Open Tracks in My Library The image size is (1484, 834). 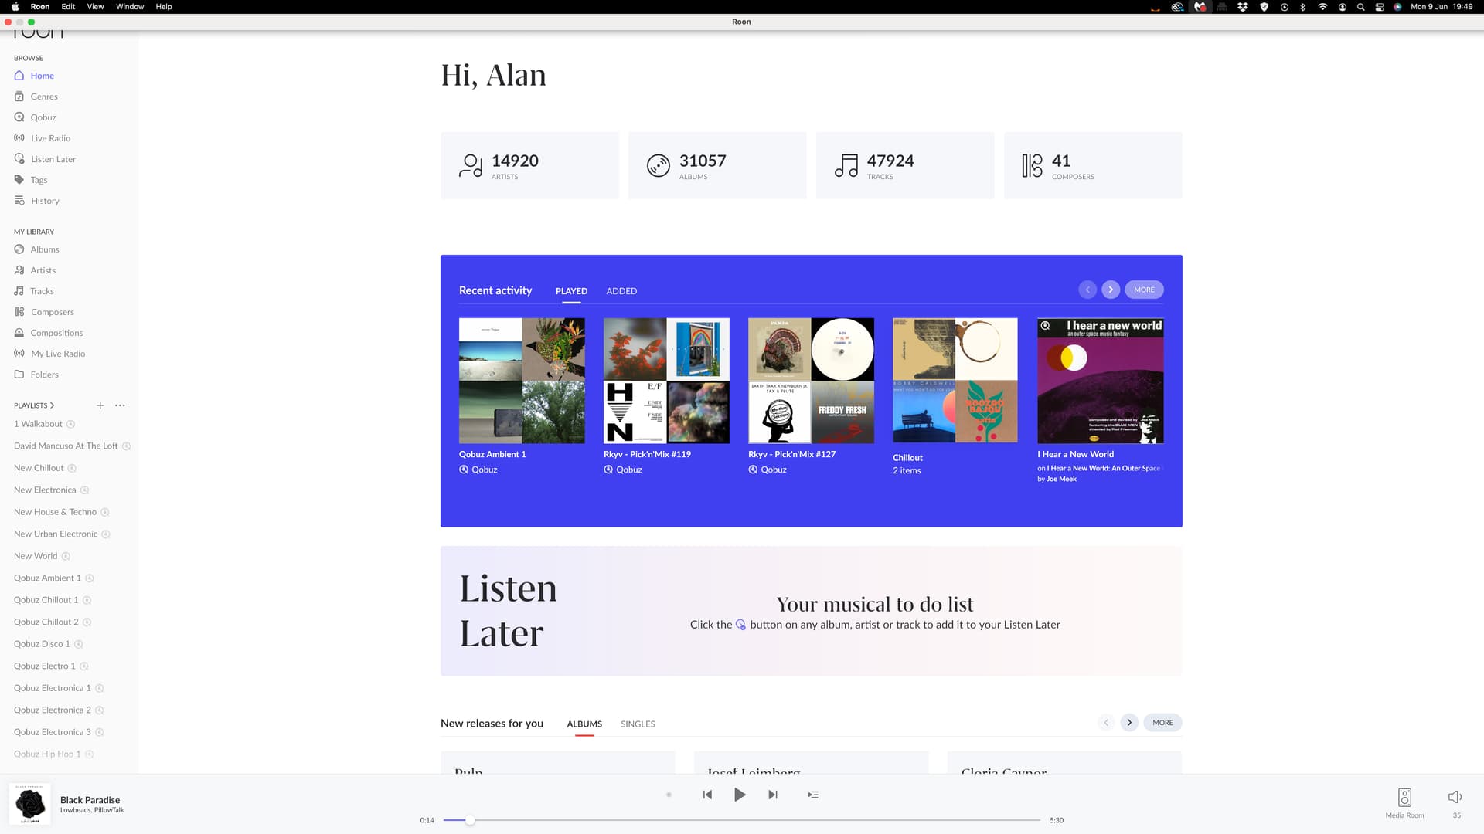pos(34,291)
